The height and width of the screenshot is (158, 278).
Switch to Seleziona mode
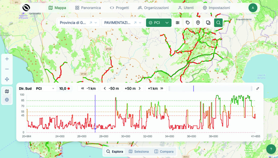[x=139, y=151]
